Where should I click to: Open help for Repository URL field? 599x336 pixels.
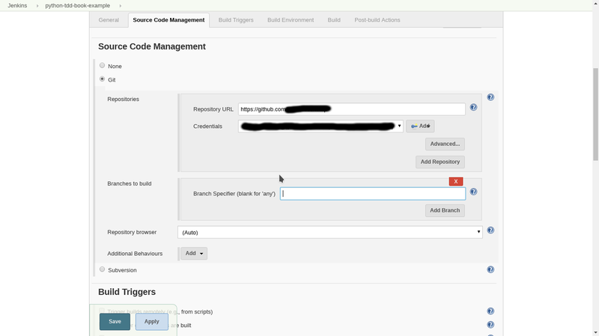473,107
